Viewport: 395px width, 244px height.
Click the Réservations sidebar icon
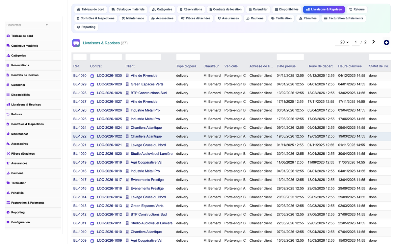(x=8, y=65)
